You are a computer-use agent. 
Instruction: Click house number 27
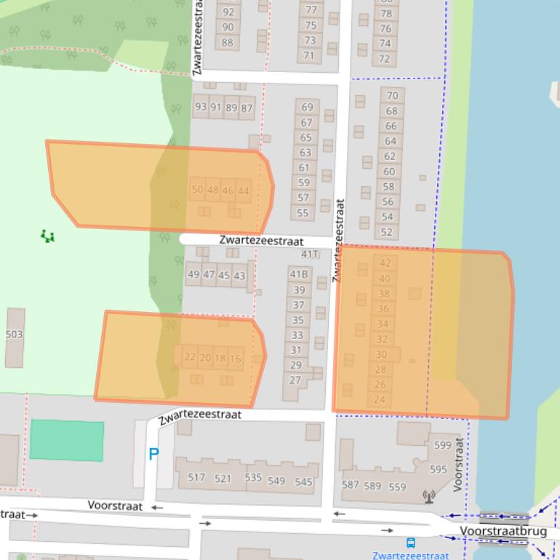click(295, 380)
